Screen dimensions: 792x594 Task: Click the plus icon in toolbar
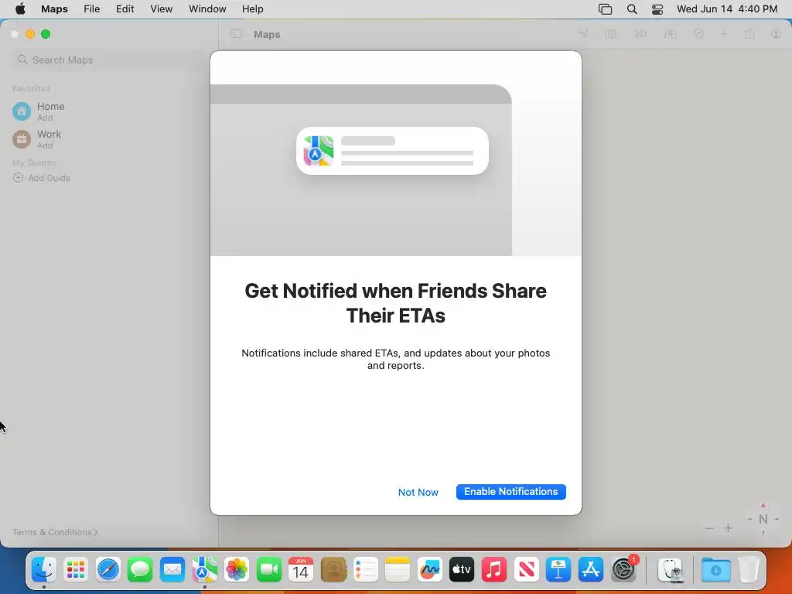pyautogui.click(x=724, y=34)
